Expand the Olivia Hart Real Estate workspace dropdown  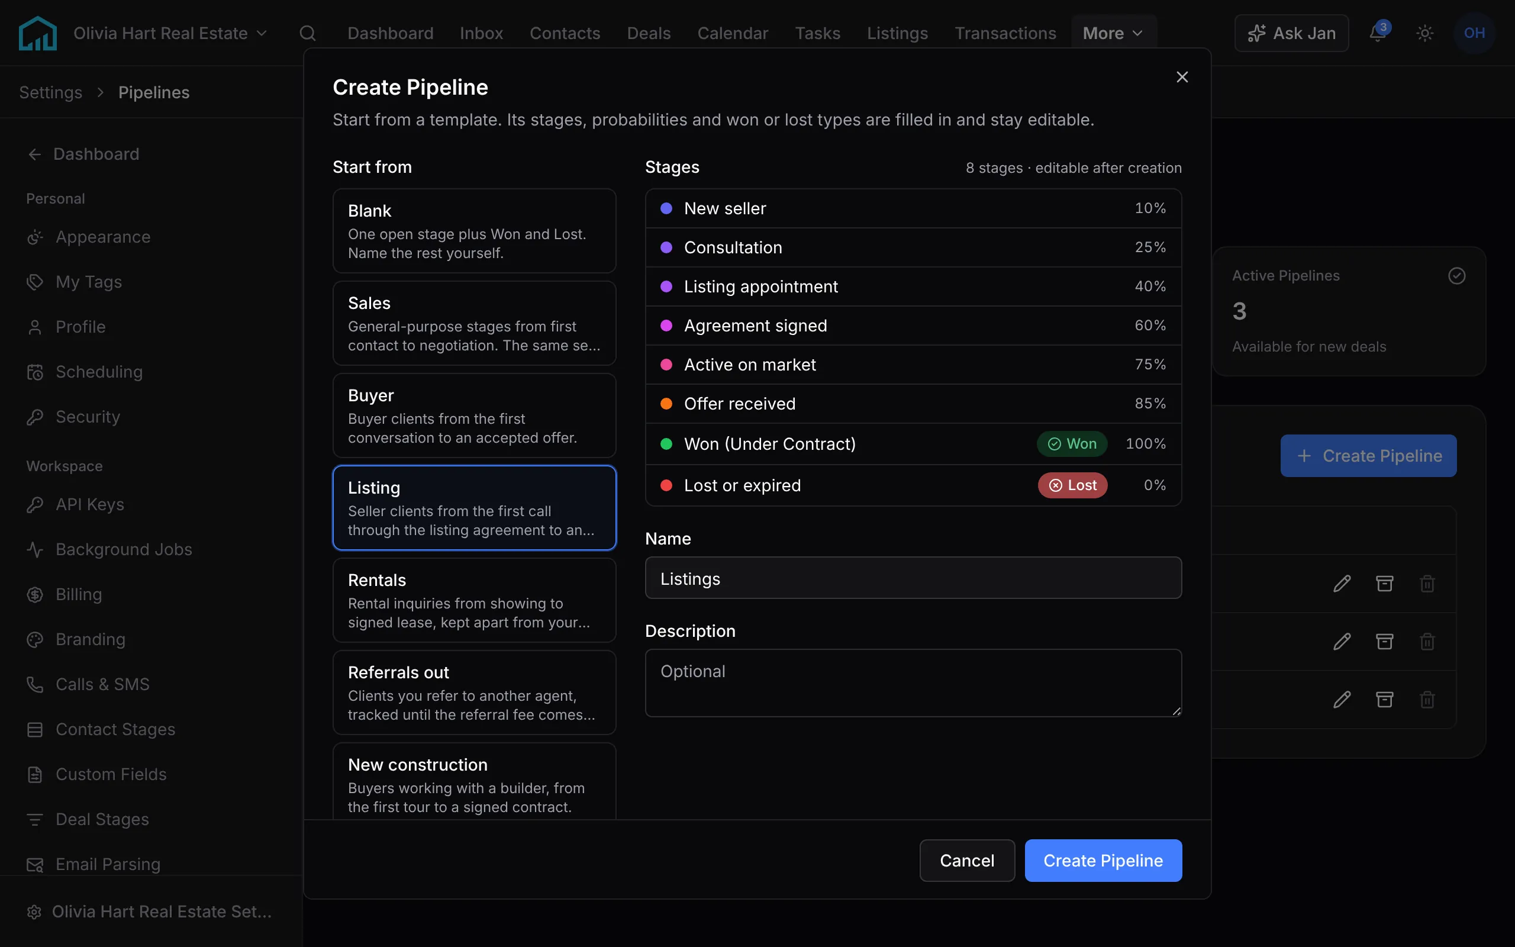pos(170,33)
